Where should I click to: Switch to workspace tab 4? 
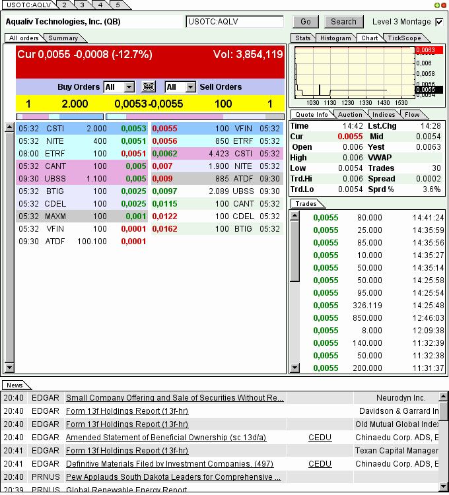click(100, 5)
